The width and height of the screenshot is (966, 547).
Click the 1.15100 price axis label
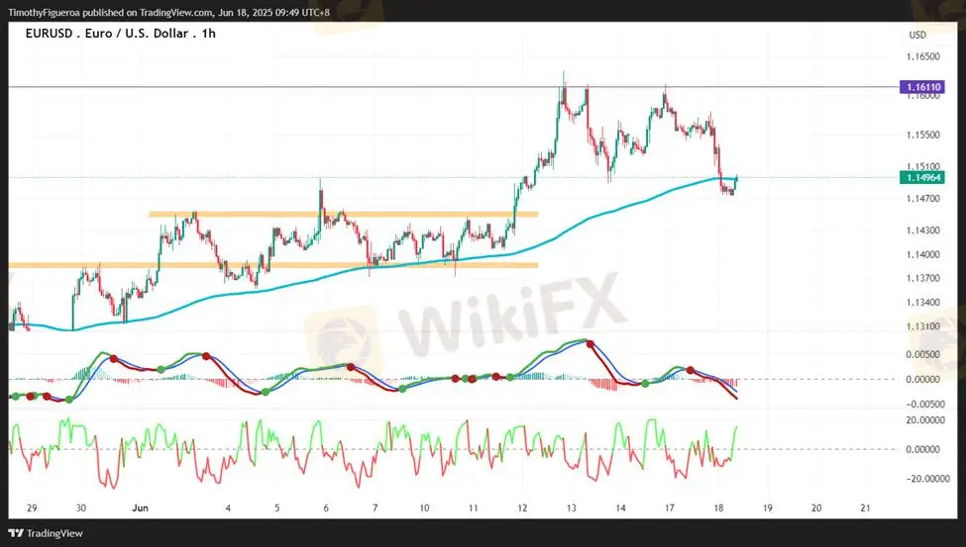pos(922,167)
